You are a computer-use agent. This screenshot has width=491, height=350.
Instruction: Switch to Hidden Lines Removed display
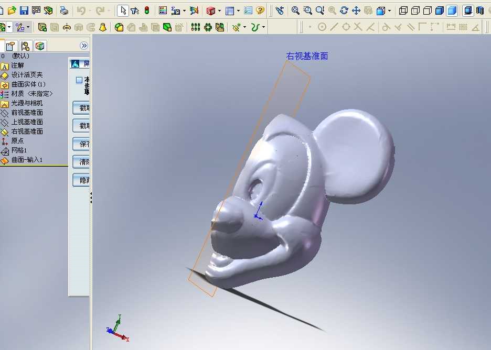coord(428,10)
